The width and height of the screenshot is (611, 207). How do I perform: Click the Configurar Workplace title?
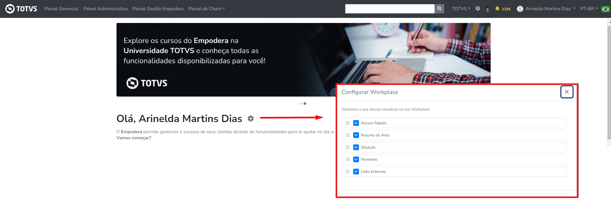(370, 92)
